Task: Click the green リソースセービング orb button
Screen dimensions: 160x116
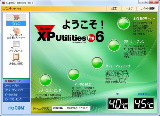Action: click(45, 80)
